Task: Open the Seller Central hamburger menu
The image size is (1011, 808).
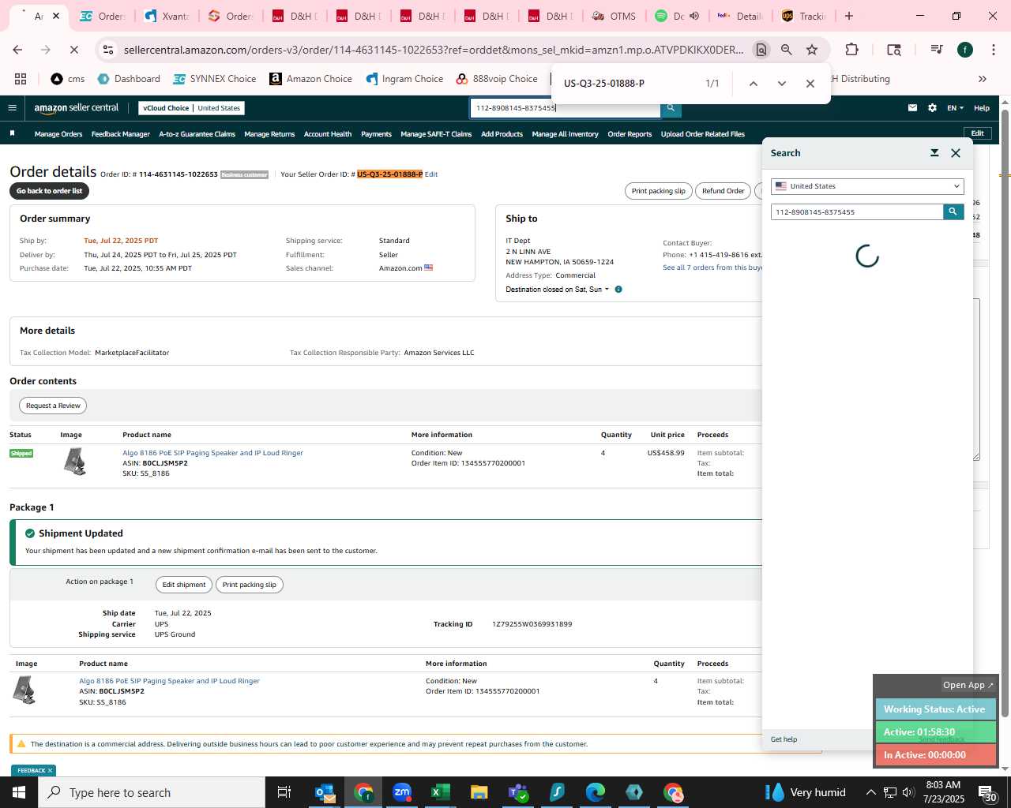Action: [12, 108]
